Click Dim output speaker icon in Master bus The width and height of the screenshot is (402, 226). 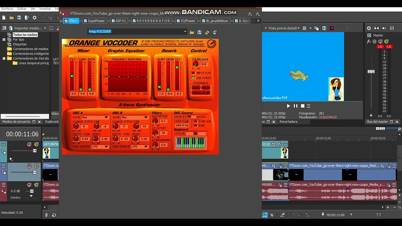(384, 28)
